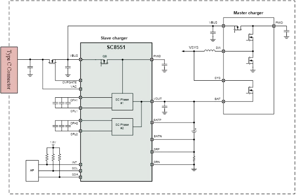
Task: Select the SC Phase #1 block
Action: tap(122, 102)
